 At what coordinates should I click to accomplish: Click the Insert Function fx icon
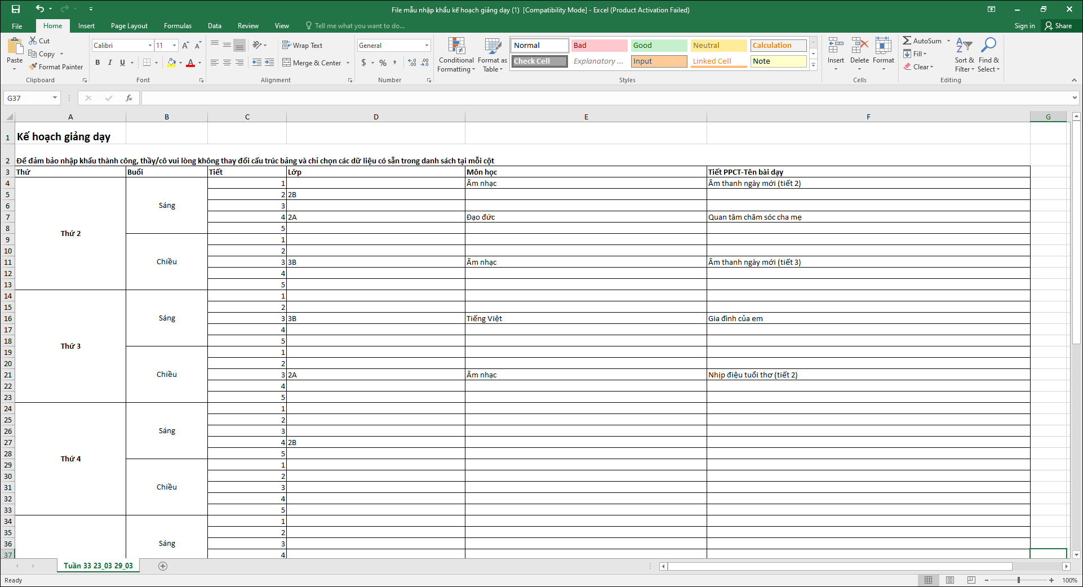click(128, 98)
